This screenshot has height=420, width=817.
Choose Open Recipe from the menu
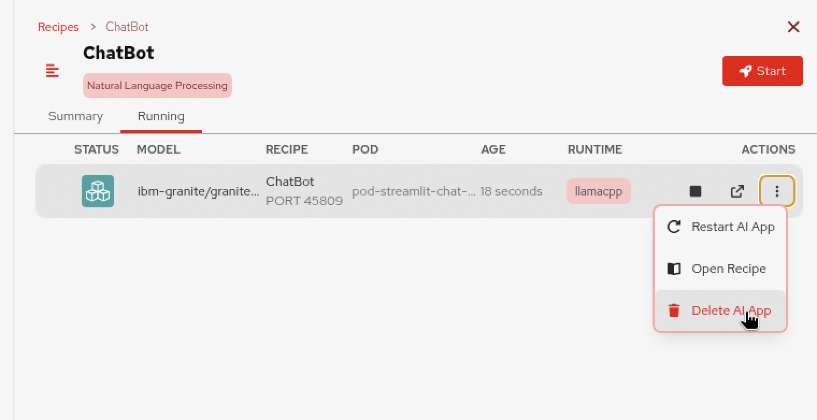pos(728,269)
